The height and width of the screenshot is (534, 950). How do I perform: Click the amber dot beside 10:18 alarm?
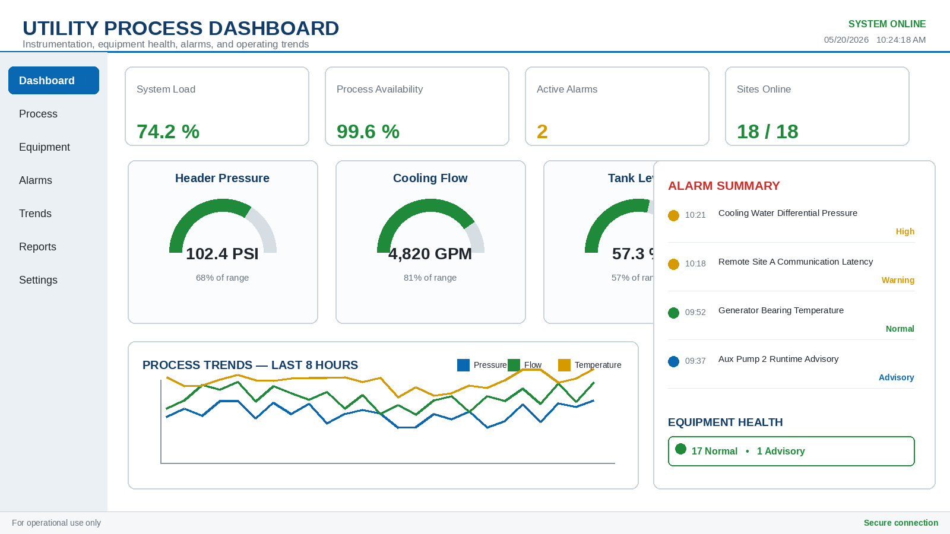tap(673, 264)
